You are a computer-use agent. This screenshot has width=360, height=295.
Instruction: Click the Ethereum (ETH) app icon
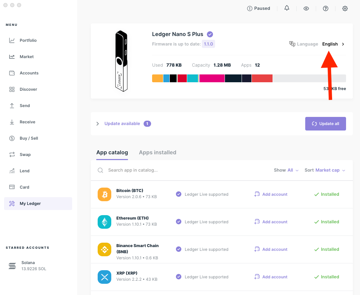click(x=104, y=222)
